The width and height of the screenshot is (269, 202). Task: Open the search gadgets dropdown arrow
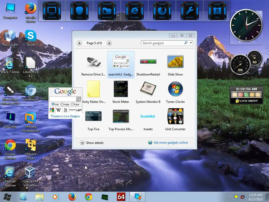click(x=191, y=43)
